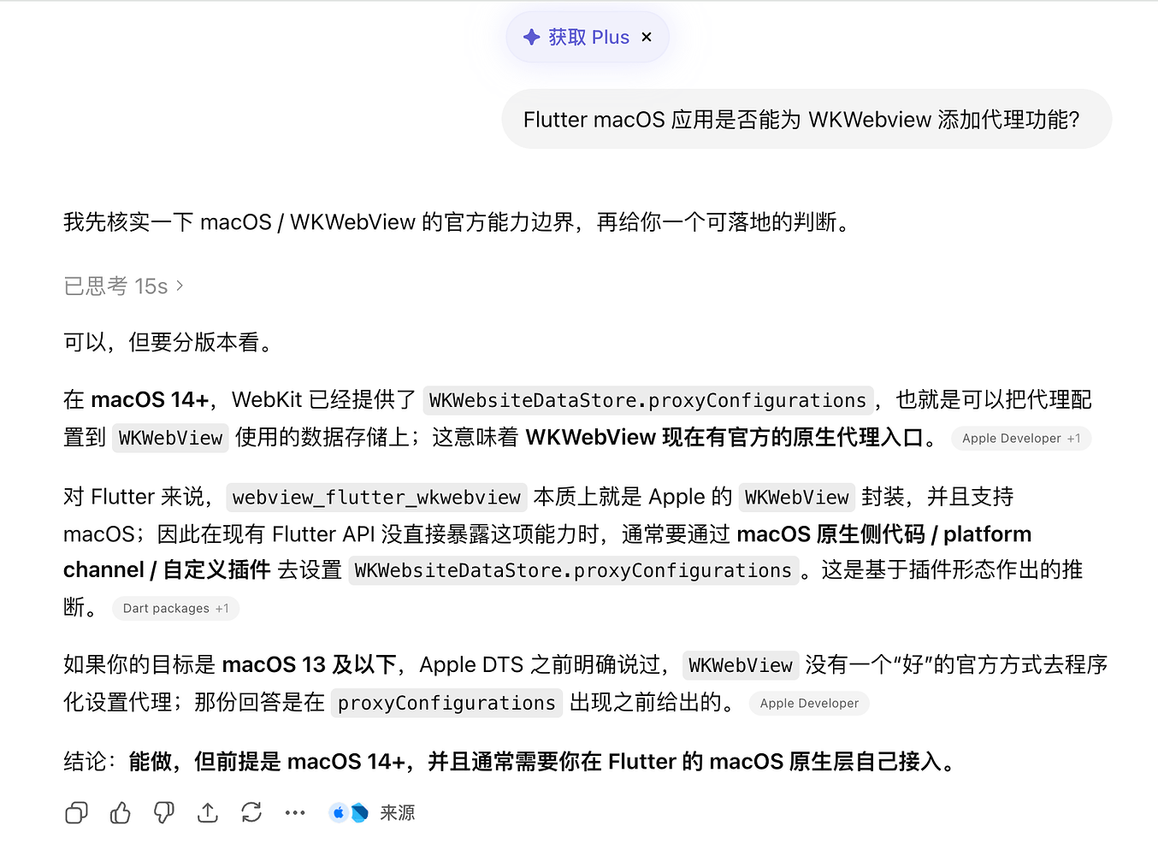Dismiss the 获取 Plus banner

coord(647,37)
